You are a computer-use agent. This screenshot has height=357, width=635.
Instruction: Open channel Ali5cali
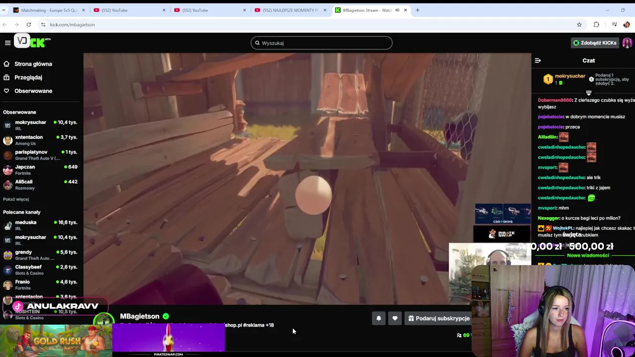40,184
